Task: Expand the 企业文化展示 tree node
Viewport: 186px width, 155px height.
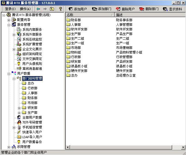Action: click(x=14, y=49)
